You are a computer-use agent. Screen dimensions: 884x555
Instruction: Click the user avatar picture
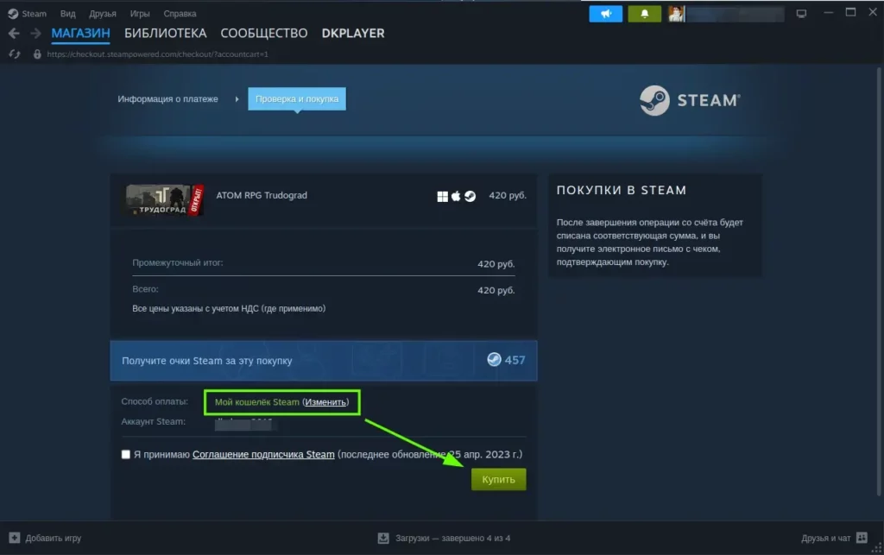(676, 14)
